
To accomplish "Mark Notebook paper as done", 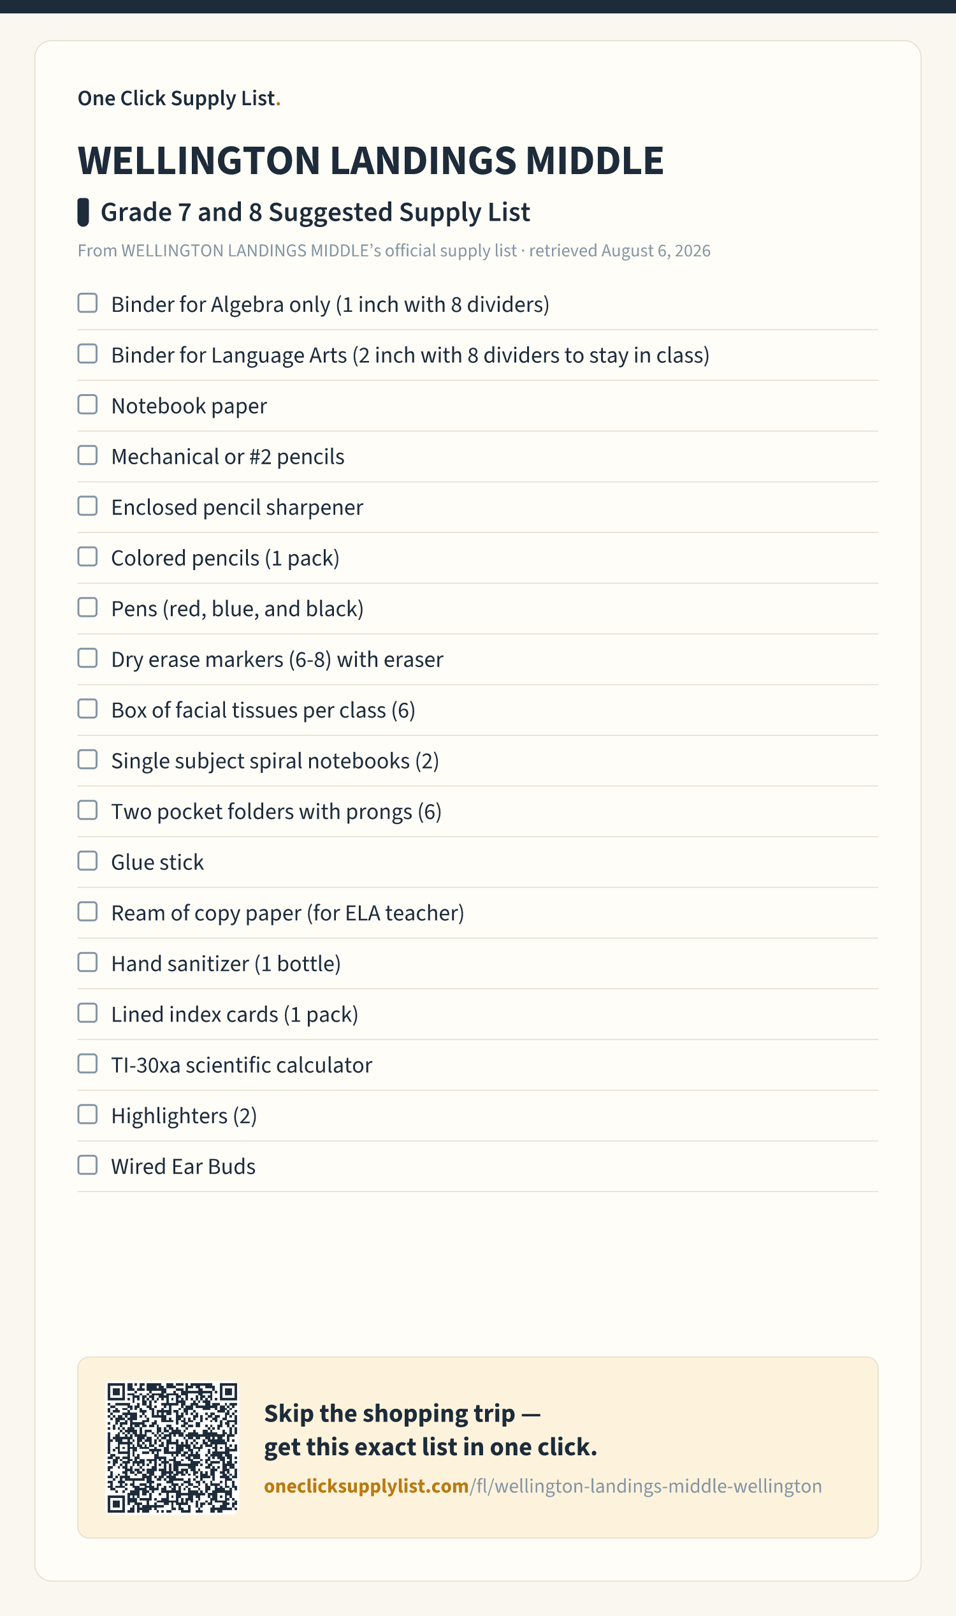I will pos(87,405).
